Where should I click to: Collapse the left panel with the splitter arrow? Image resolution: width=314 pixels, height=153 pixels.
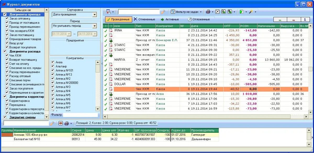click(102, 63)
